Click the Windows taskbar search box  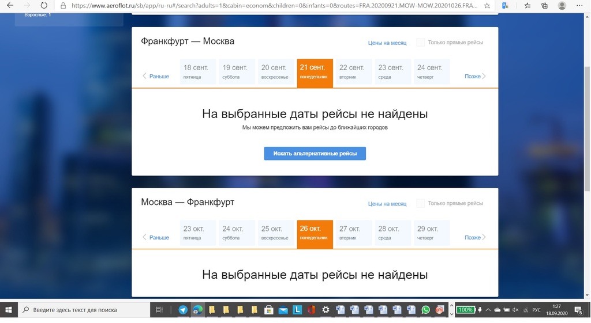coord(84,310)
